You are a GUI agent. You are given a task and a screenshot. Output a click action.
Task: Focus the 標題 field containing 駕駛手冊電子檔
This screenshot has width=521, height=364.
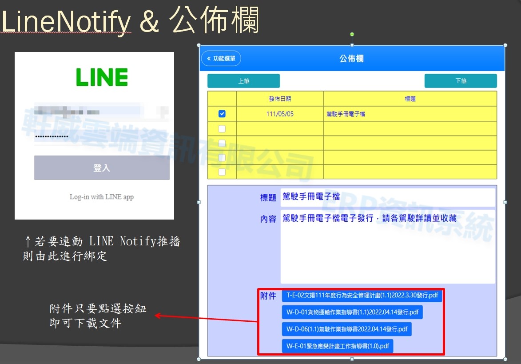(388, 197)
